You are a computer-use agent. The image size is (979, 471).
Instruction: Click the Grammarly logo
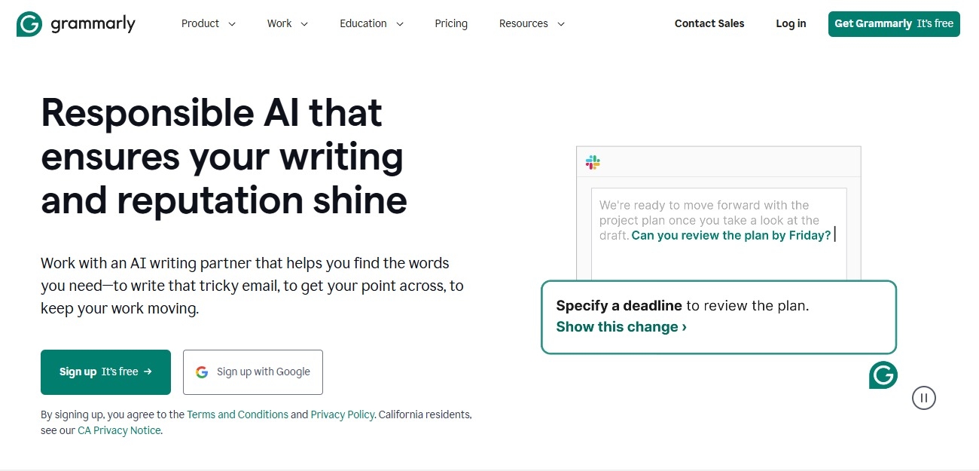pos(75,23)
